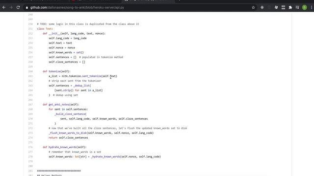Click the browser forward arrow

pyautogui.click(x=11, y=7)
